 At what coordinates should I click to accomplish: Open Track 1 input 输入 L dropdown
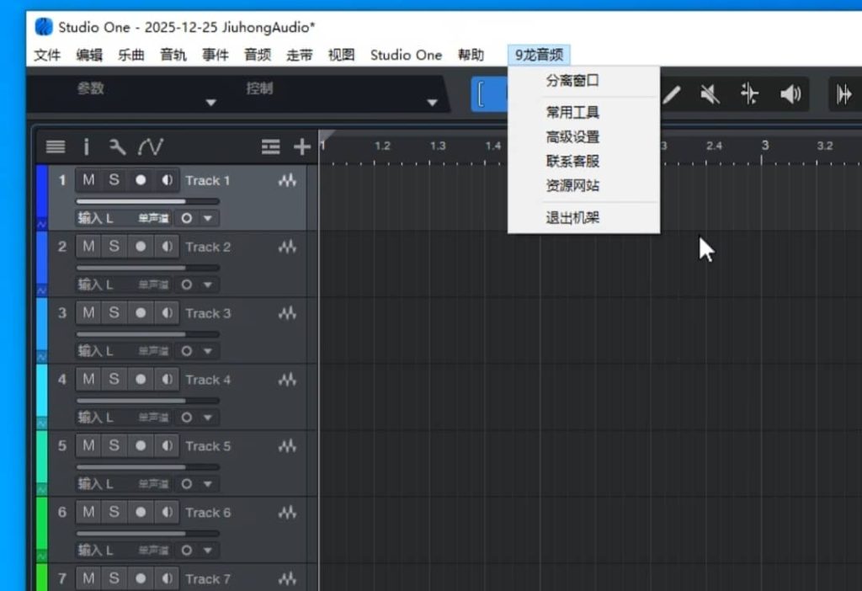tap(95, 218)
